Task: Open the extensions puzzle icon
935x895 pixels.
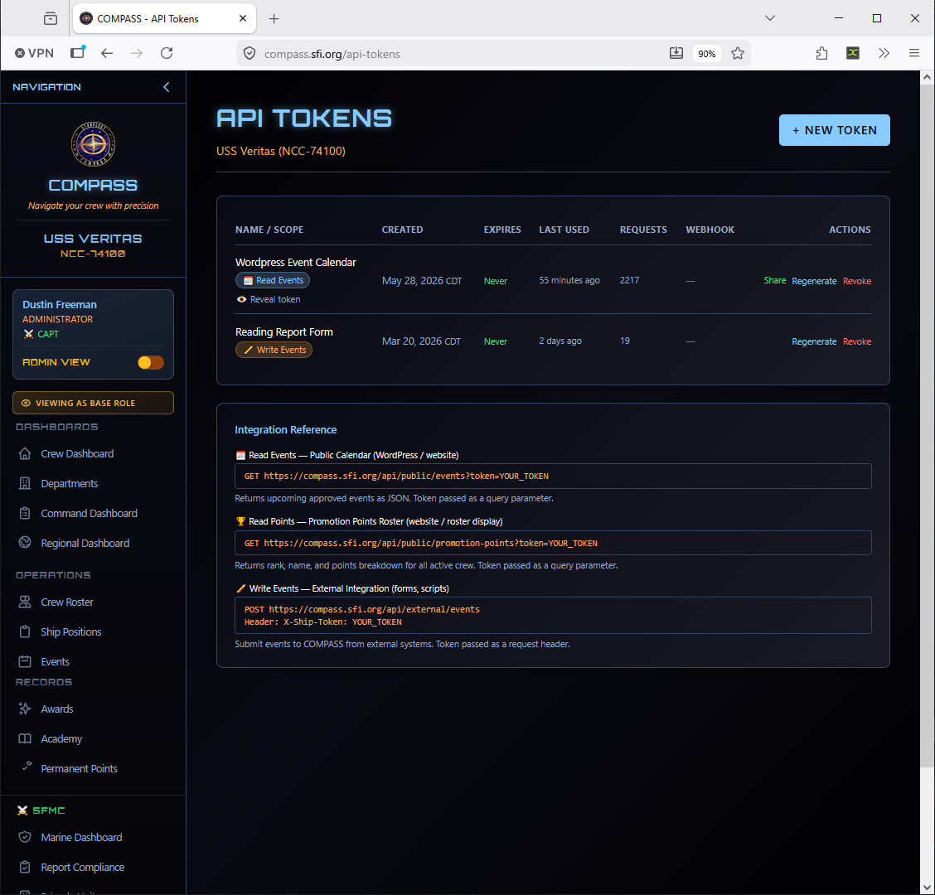Action: (x=821, y=53)
